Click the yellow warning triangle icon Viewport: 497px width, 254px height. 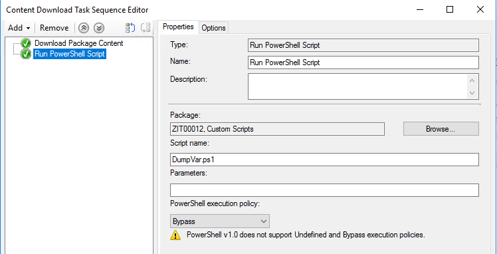pos(175,235)
